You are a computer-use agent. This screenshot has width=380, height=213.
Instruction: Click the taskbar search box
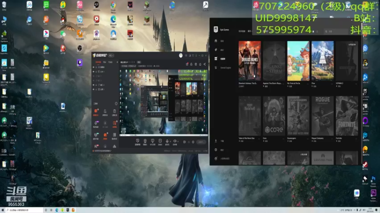[x=24, y=210]
